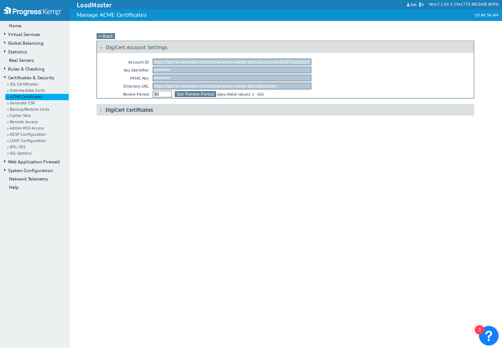
Task: Expand Virtual Services in sidebar
Action: click(24, 35)
